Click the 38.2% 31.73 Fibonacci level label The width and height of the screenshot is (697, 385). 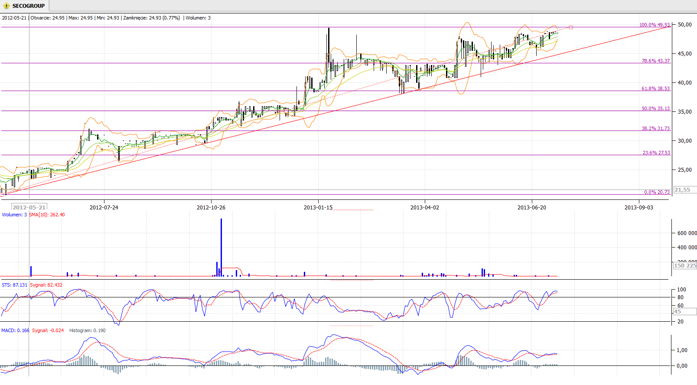[655, 128]
